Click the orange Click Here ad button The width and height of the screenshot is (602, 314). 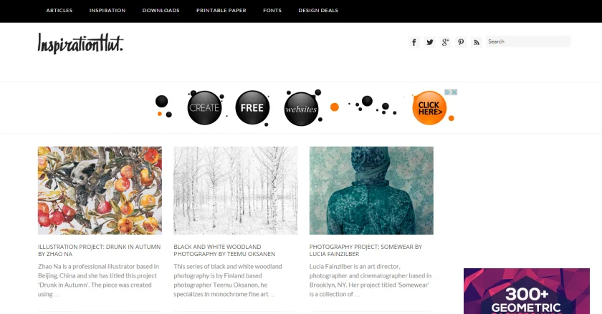pos(429,108)
